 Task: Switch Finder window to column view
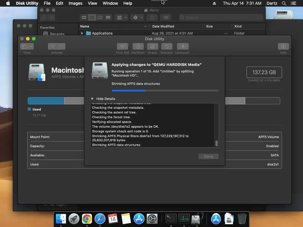(x=100, y=17)
